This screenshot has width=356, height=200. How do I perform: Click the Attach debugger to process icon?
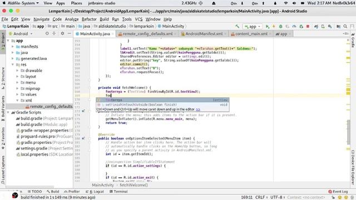pyautogui.click(x=301, y=27)
